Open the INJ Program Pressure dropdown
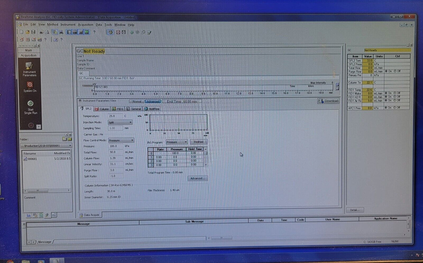 click(177, 142)
